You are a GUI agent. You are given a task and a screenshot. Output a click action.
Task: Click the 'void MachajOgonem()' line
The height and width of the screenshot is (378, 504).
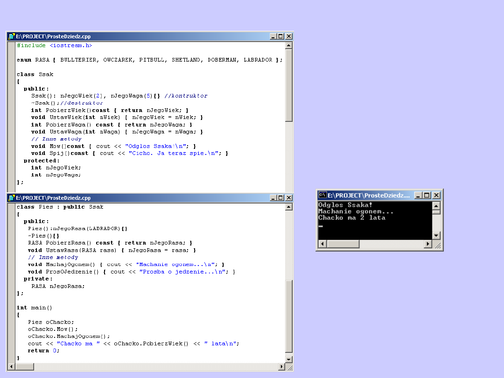pos(126,265)
